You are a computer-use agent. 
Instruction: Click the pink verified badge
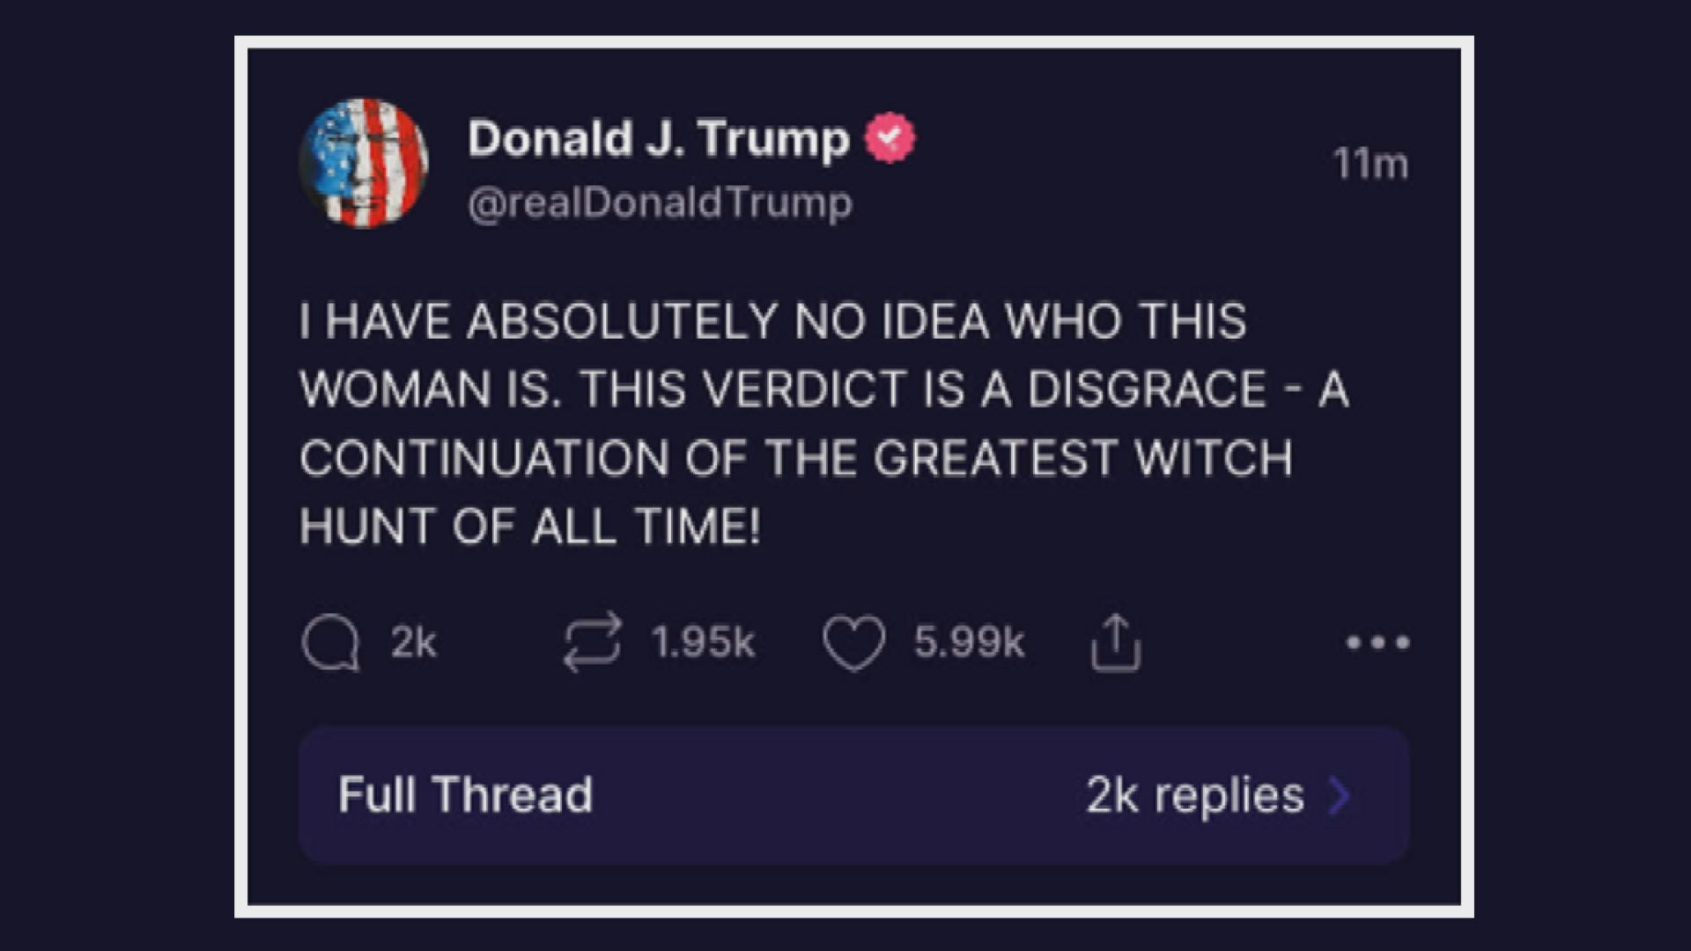[x=890, y=137]
